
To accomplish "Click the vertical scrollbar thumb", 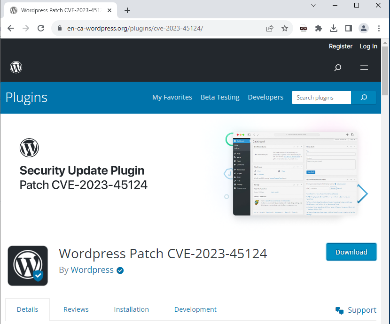I will (x=385, y=70).
